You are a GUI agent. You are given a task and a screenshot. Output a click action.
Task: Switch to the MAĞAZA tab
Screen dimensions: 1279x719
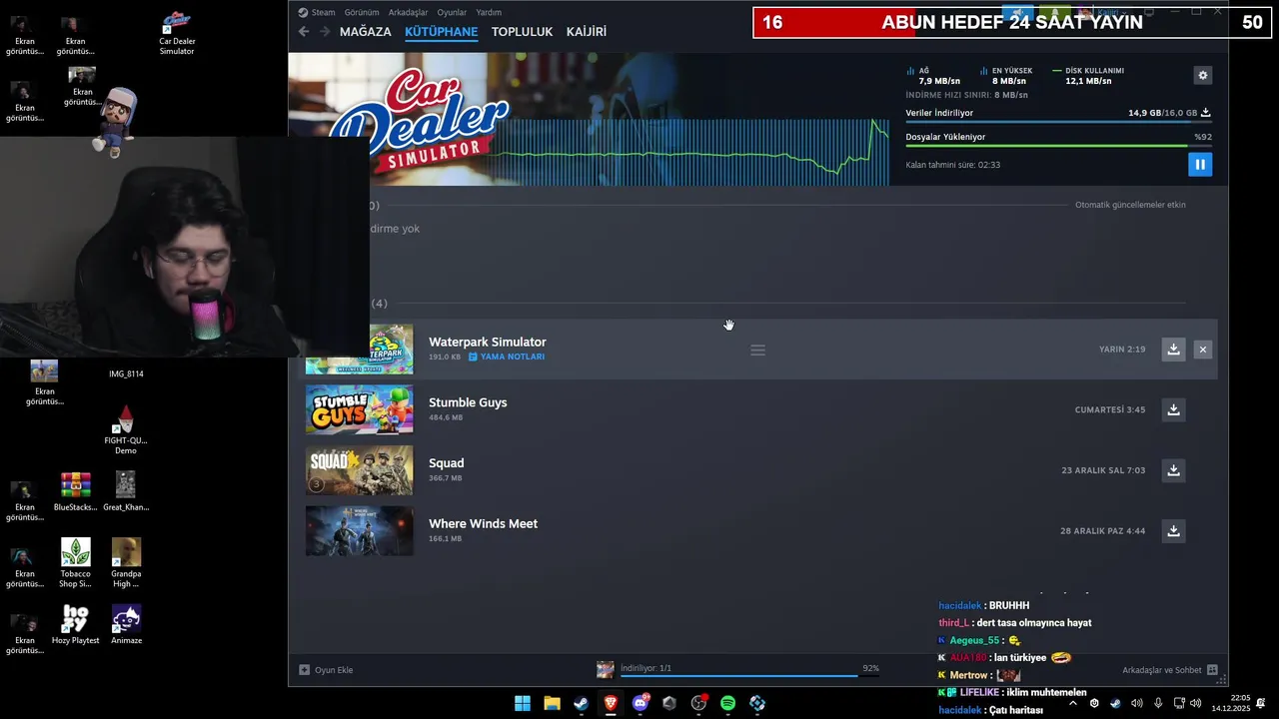click(366, 32)
